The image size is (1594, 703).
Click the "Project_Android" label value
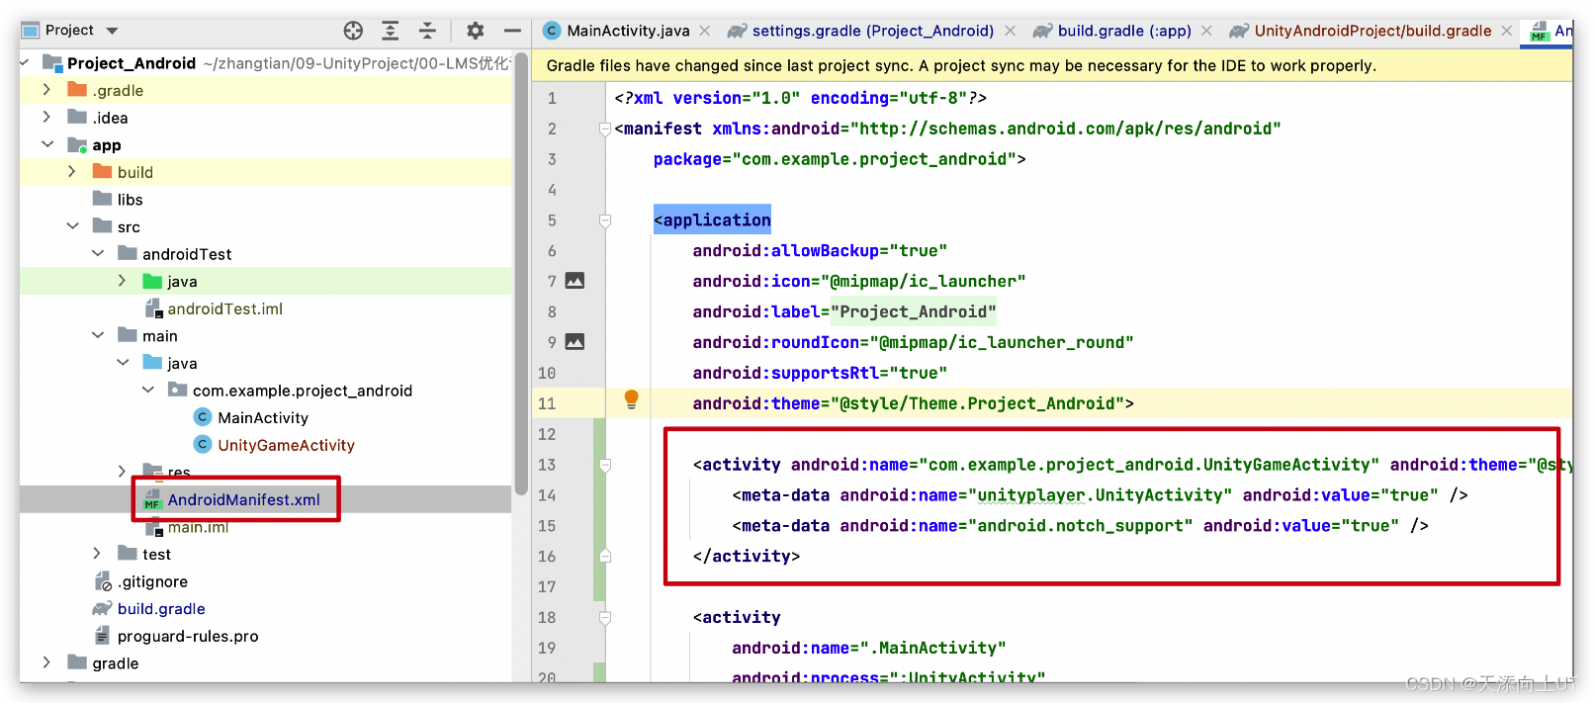point(913,311)
